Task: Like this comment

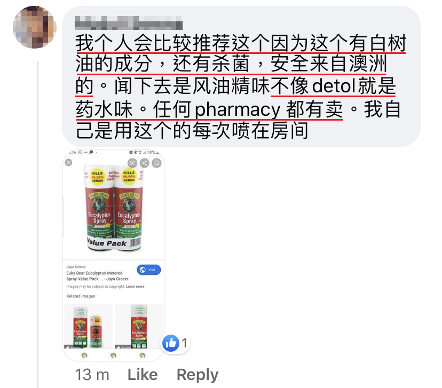Action: pos(143,375)
